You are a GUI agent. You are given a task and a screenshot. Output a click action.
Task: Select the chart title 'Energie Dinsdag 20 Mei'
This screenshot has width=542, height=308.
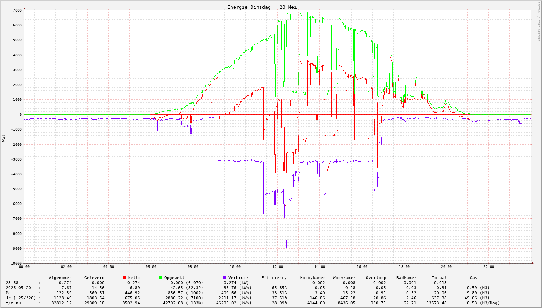(x=262, y=7)
